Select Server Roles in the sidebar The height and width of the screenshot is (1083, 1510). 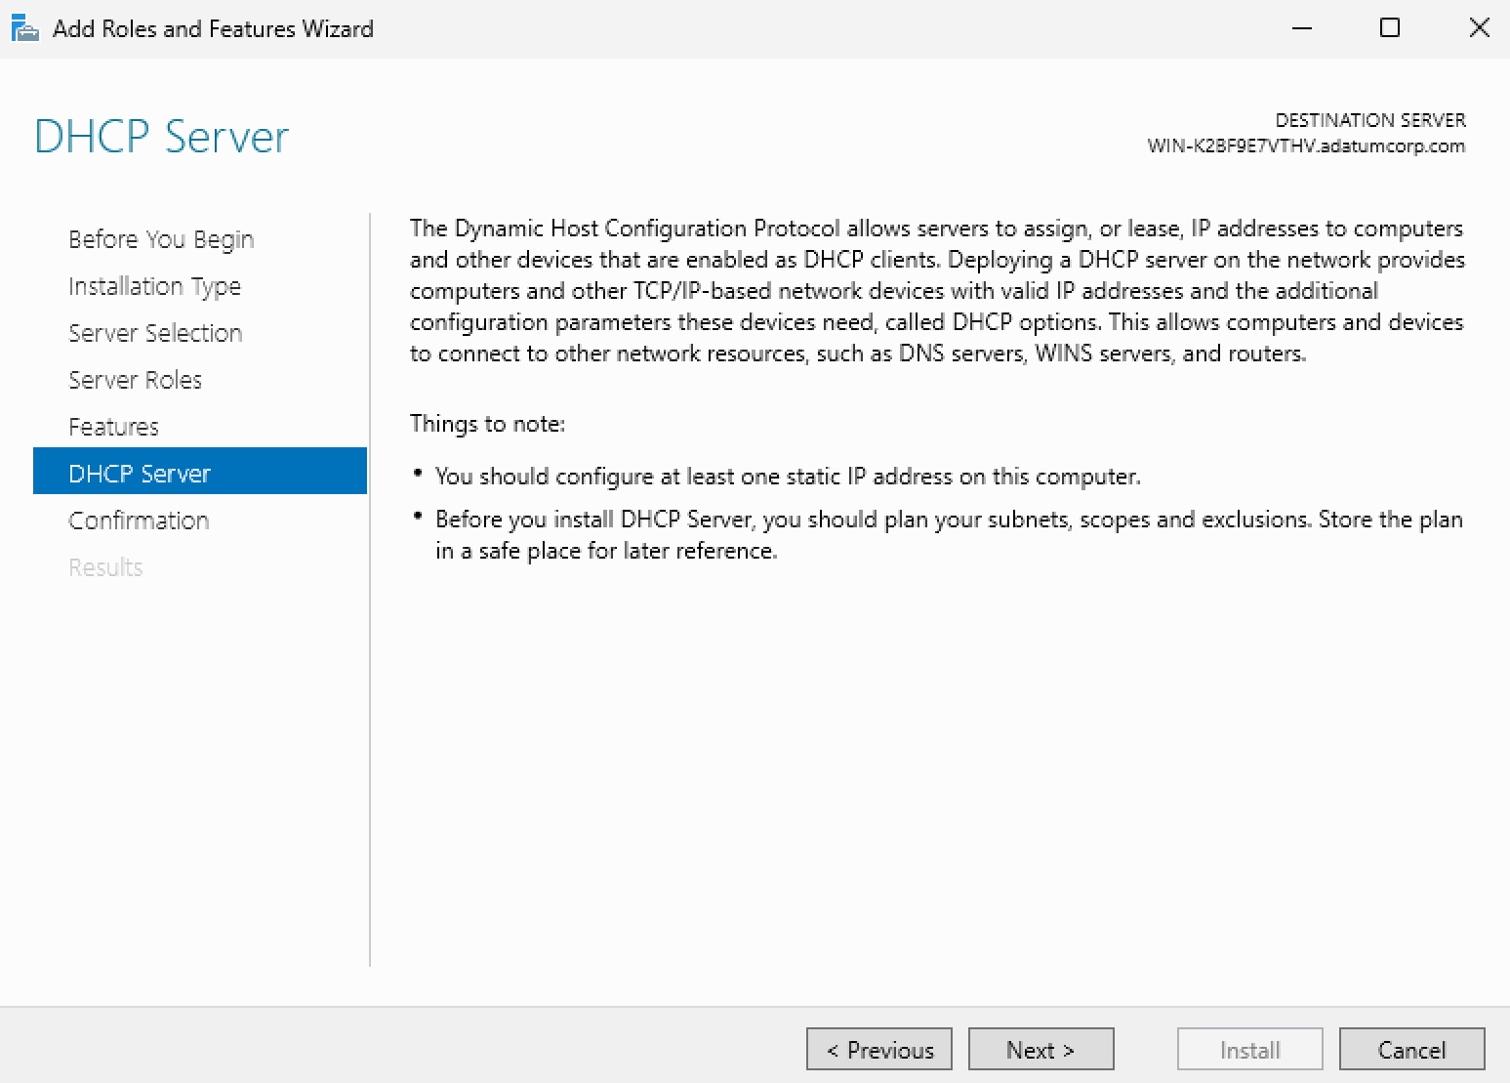pyautogui.click(x=135, y=380)
